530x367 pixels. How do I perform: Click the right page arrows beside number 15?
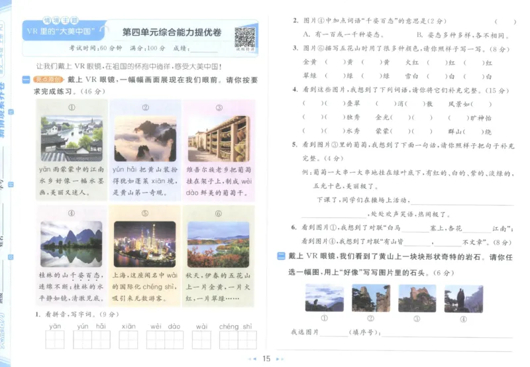pos(280,359)
